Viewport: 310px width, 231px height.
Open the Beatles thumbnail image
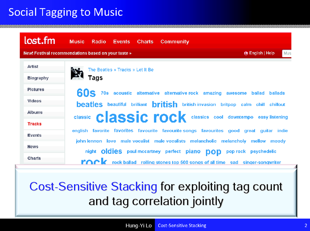click(77, 73)
